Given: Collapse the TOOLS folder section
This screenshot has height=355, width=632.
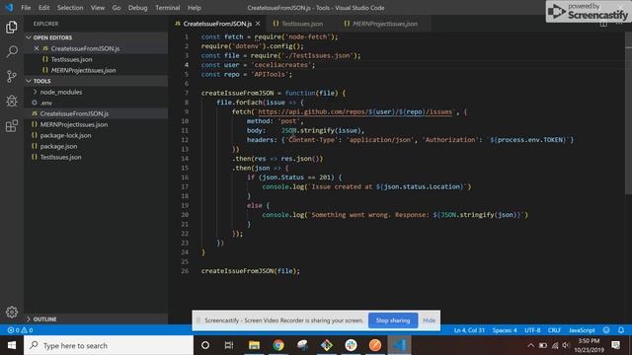Looking at the screenshot, I should point(96,81).
